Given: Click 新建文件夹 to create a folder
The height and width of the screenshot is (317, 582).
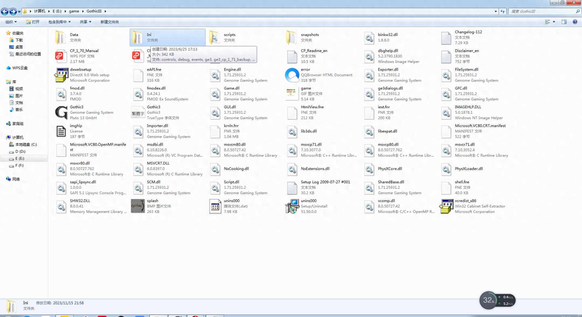Looking at the screenshot, I should (x=109, y=22).
